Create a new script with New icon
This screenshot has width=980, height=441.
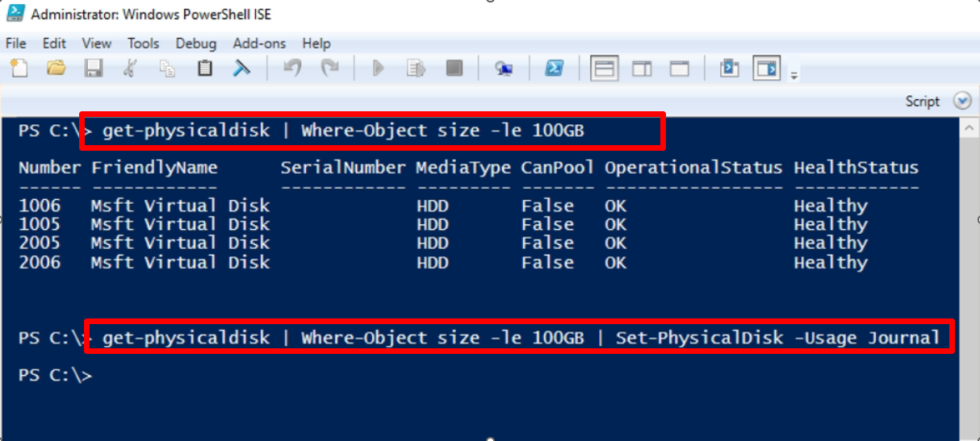pos(18,69)
